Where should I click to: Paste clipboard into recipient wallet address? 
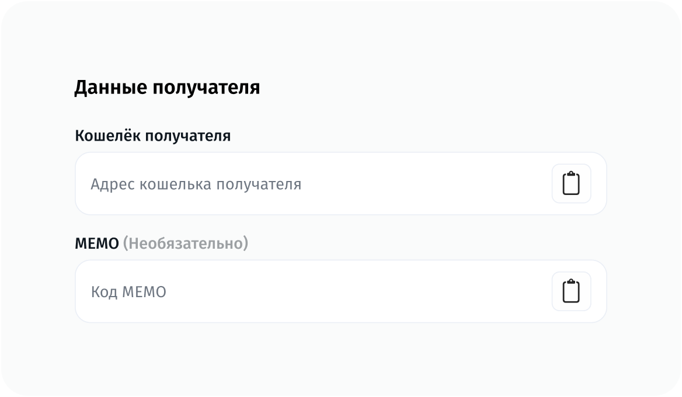(571, 183)
